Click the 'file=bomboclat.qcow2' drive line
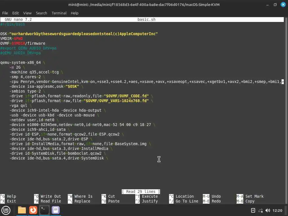 tap(57, 153)
